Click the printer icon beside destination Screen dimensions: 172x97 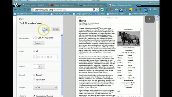click(35, 38)
